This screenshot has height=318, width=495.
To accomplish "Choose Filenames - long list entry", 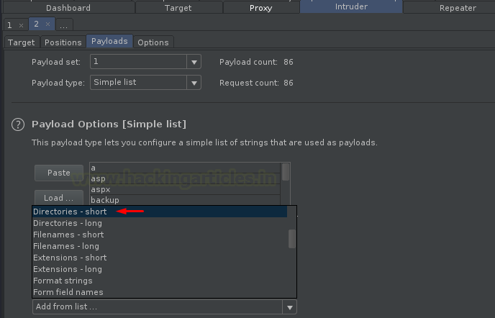I will (x=66, y=246).
